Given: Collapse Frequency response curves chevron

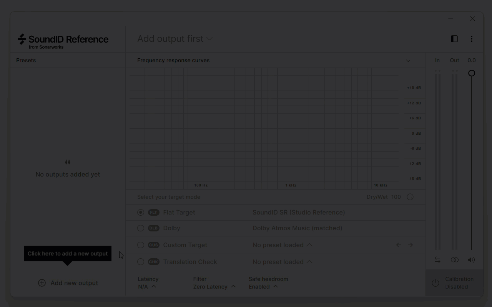Looking at the screenshot, I should point(408,61).
